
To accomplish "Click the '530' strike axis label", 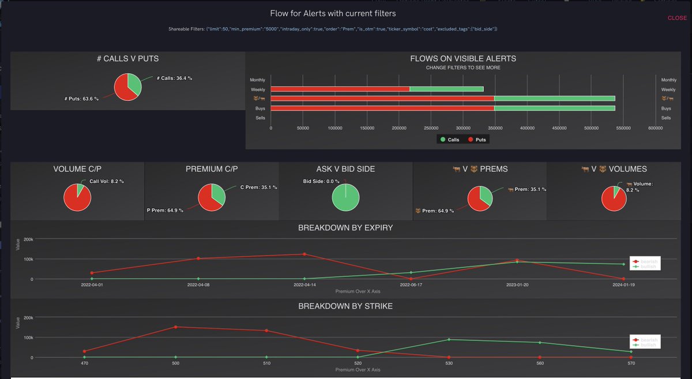I will (449, 363).
